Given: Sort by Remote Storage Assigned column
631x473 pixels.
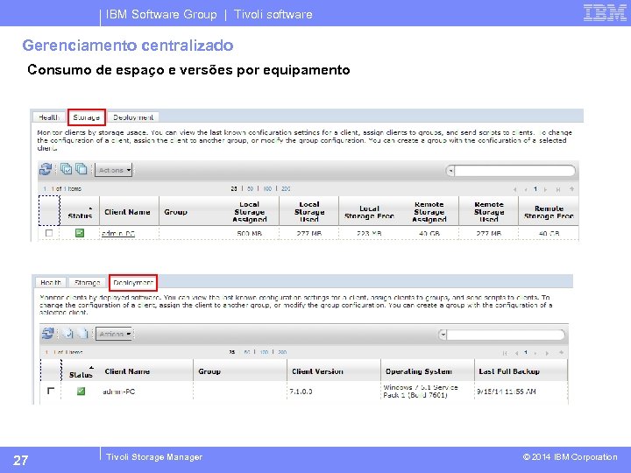Looking at the screenshot, I should (x=429, y=212).
